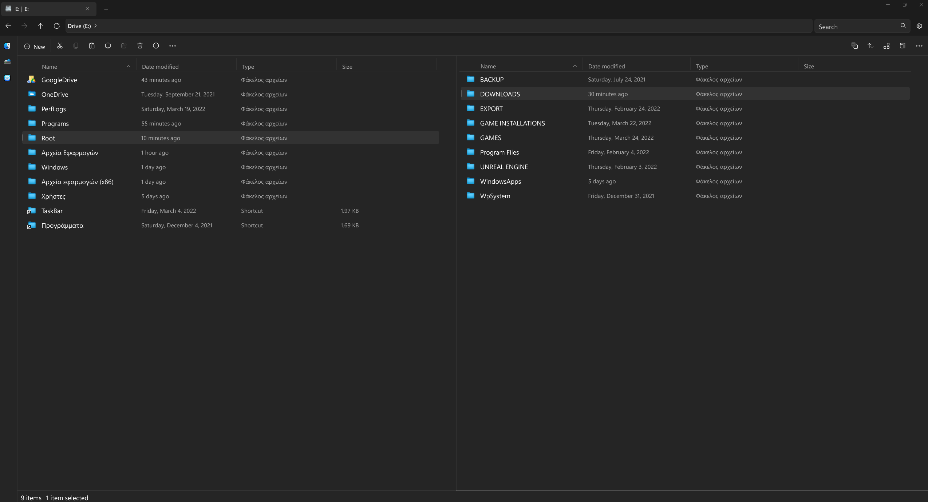Expand the Drive (E:) breadcrumb chevron
928x502 pixels.
point(96,26)
